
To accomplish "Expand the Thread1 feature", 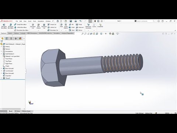I will click(1, 78).
